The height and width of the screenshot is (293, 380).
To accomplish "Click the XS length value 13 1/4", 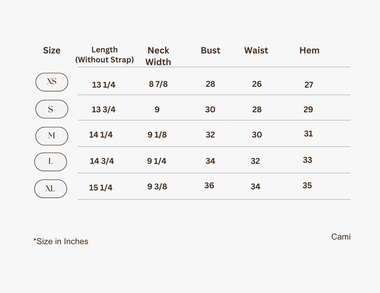I will (x=104, y=85).
